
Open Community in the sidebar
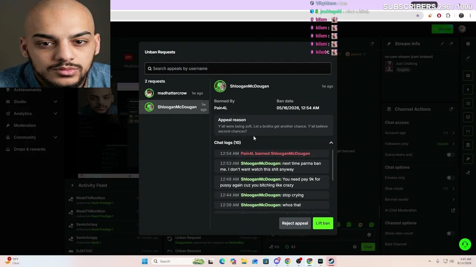point(25,137)
